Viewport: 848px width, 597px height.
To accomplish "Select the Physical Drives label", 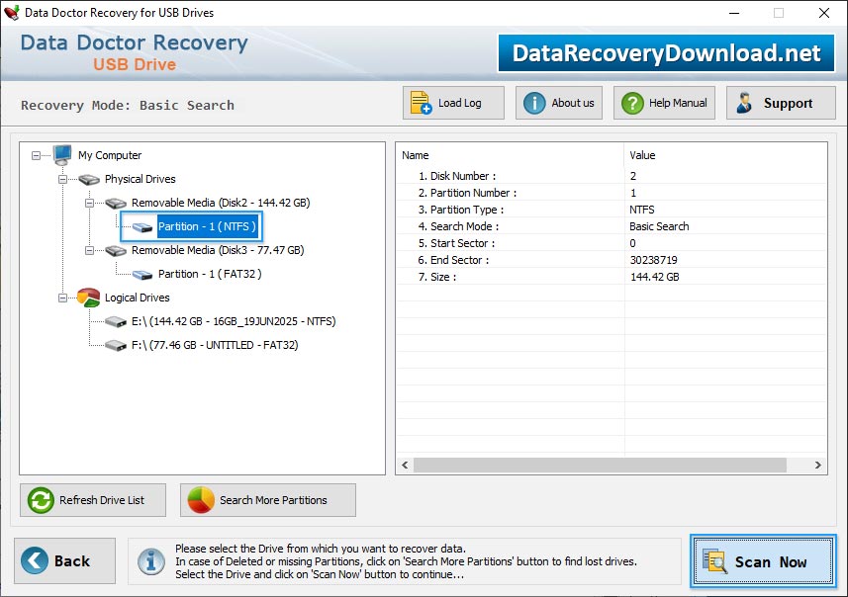I will click(141, 179).
